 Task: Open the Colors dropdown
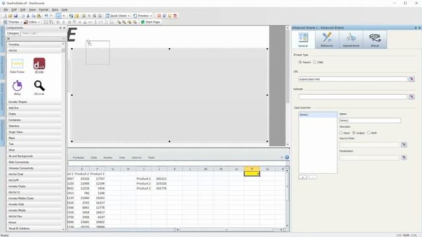click(32, 22)
